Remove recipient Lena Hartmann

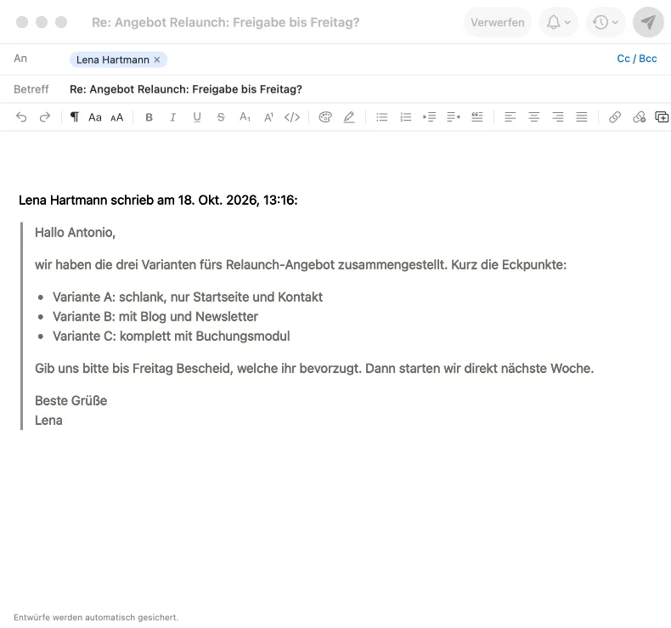click(x=157, y=59)
